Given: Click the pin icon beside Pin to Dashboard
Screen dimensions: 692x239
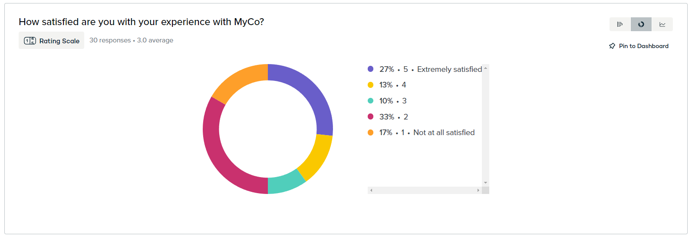Looking at the screenshot, I should (612, 46).
